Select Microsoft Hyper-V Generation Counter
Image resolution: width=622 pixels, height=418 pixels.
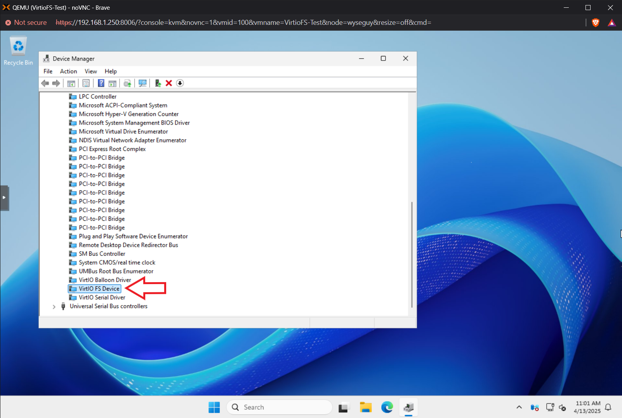129,114
